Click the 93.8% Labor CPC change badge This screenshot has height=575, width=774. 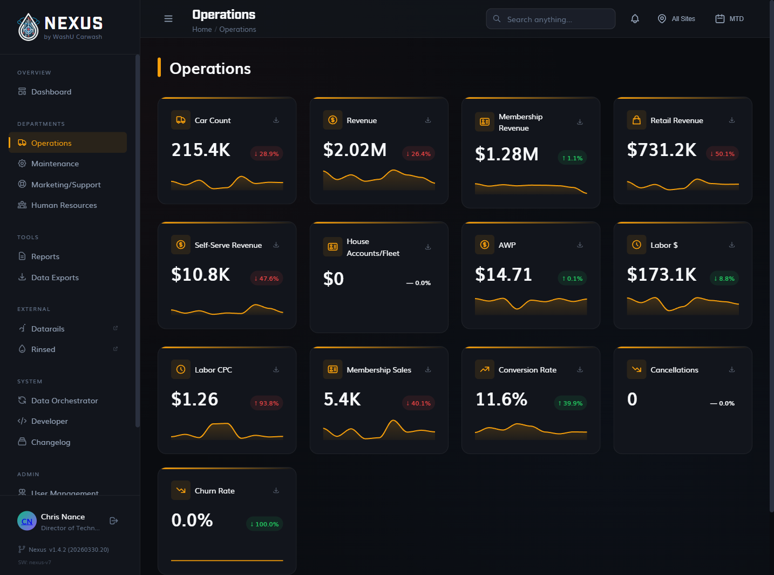pos(267,403)
